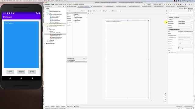Select CustomFragment class in project tree
The height and width of the screenshot is (109, 195).
[x=55, y=16]
